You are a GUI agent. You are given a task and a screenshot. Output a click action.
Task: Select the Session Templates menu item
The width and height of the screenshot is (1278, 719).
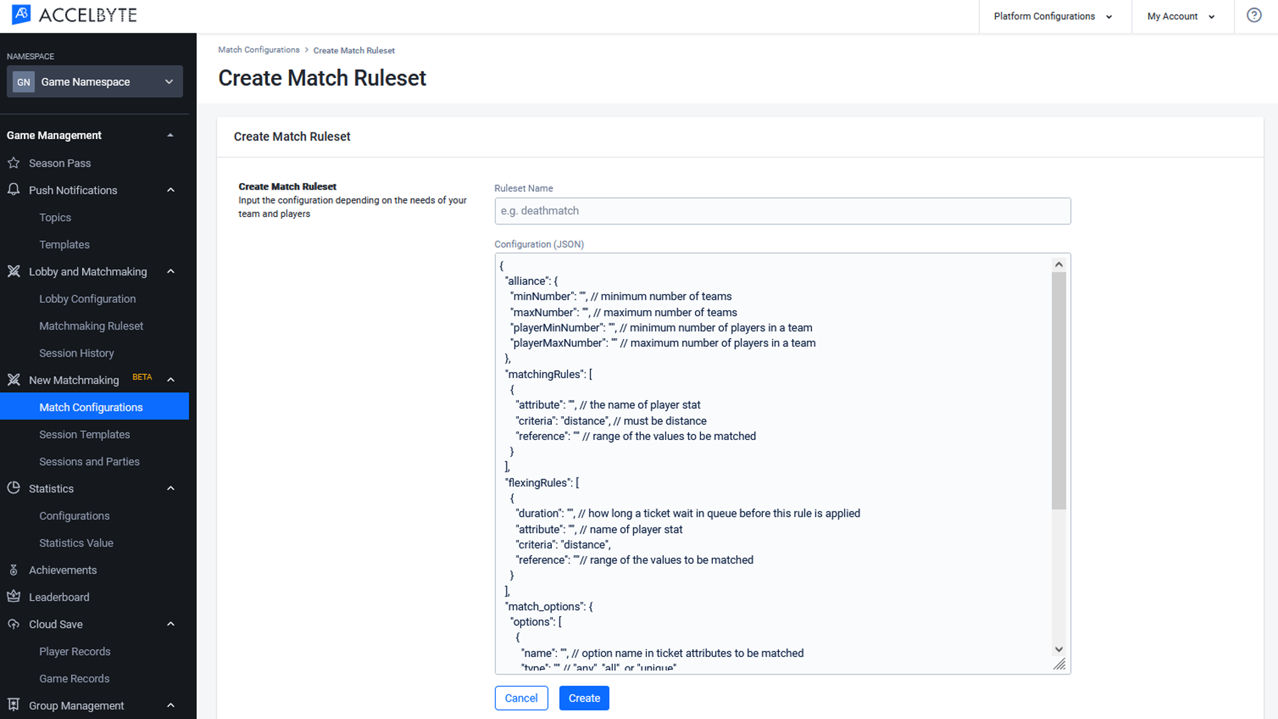(x=85, y=433)
